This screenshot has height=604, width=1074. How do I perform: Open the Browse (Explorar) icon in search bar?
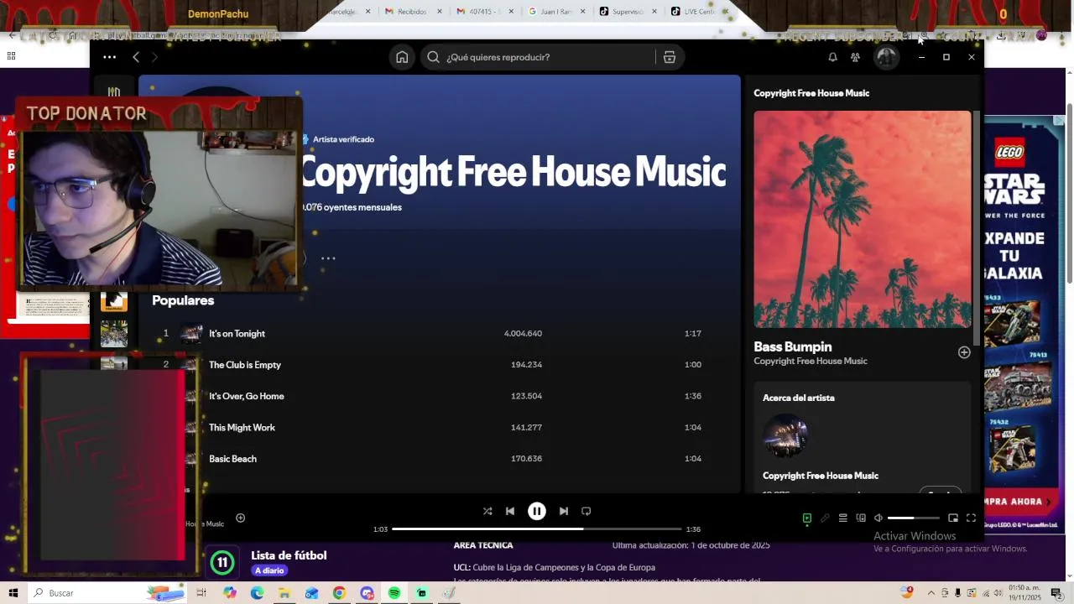(x=669, y=57)
